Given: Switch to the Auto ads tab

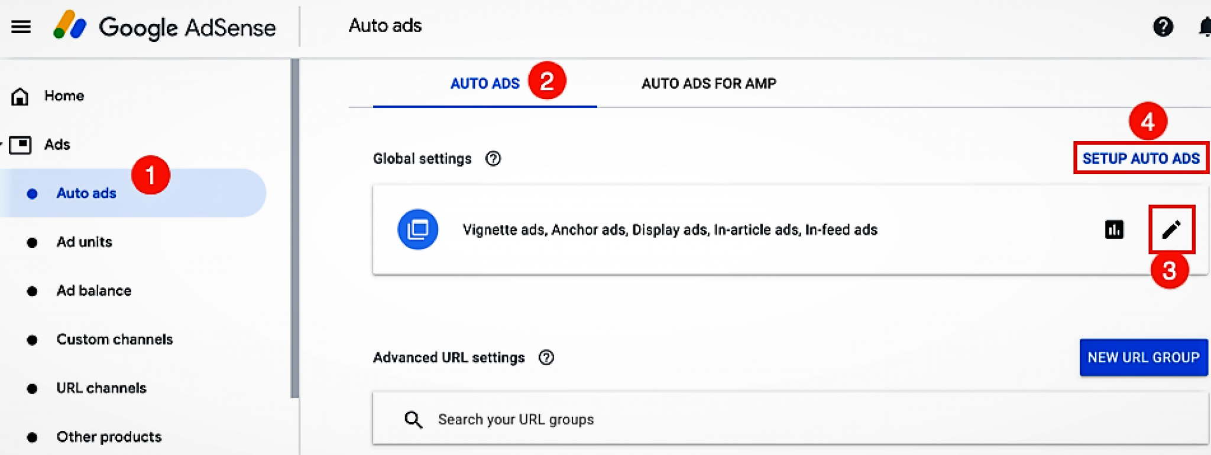Looking at the screenshot, I should tap(485, 84).
